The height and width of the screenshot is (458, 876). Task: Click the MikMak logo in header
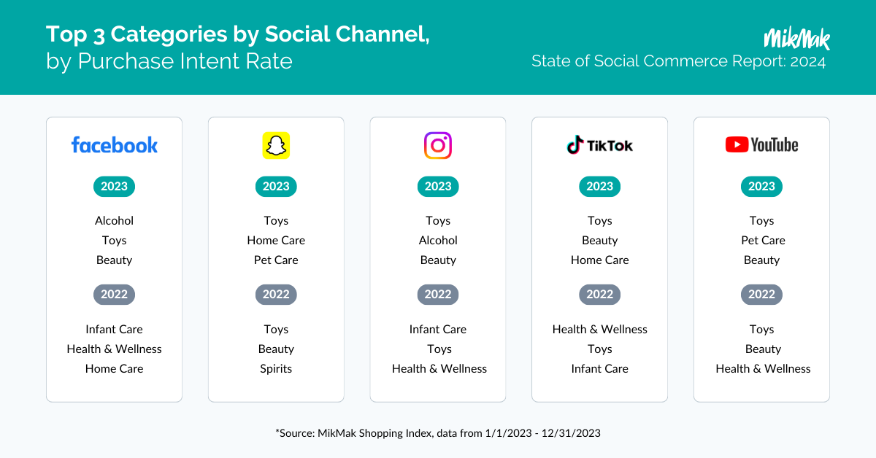[x=796, y=38]
